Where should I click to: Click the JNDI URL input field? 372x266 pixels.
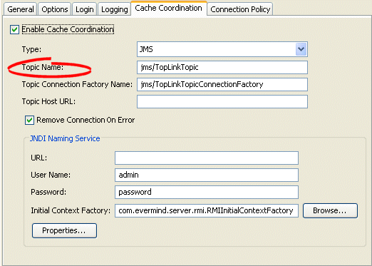click(207, 158)
